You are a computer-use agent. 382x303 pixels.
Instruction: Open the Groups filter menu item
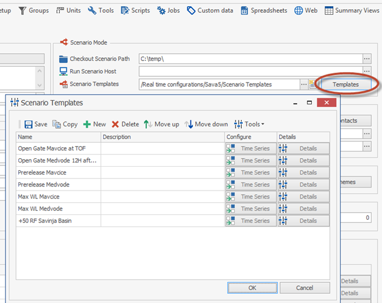coord(34,10)
